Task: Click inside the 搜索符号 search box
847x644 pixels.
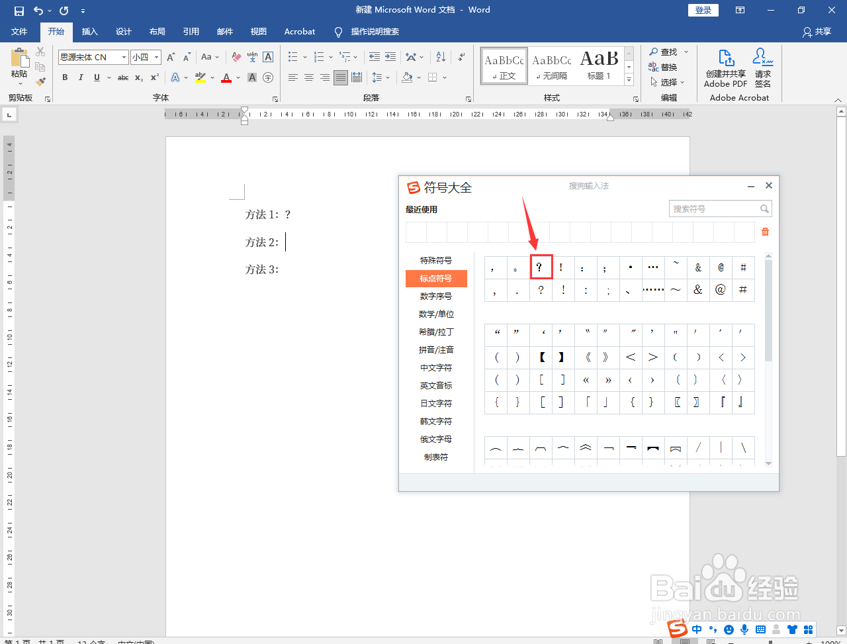Action: (717, 208)
